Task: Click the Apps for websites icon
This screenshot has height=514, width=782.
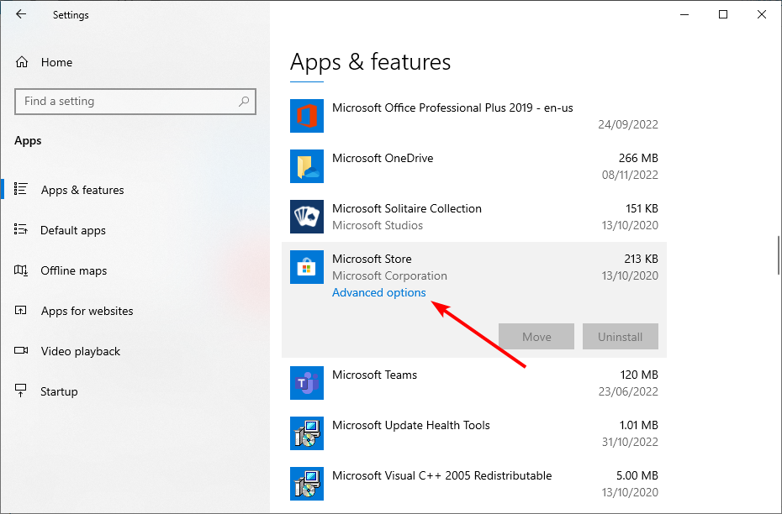Action: click(20, 310)
